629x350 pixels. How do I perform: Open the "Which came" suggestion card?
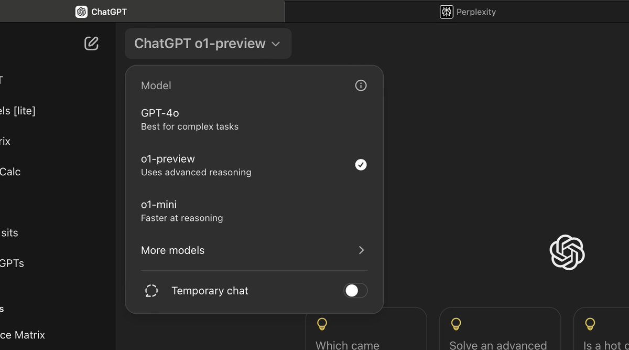pos(366,328)
